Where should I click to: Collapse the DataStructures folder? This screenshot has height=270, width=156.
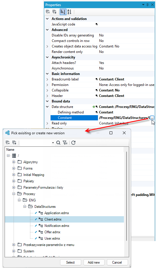(25, 207)
